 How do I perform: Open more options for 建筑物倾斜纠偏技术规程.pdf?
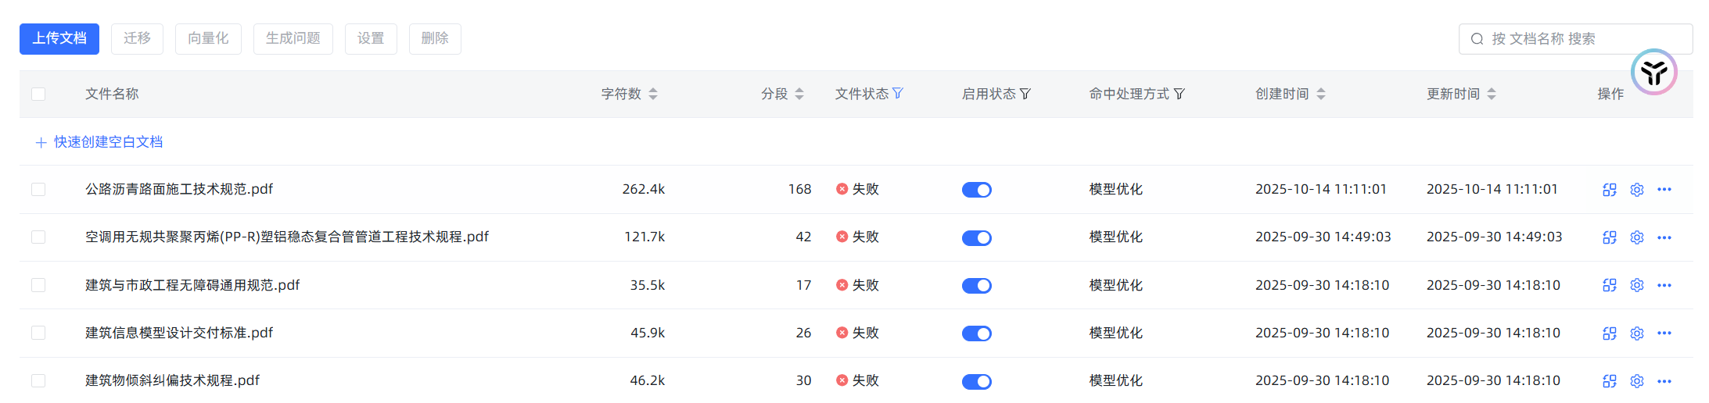coord(1664,381)
